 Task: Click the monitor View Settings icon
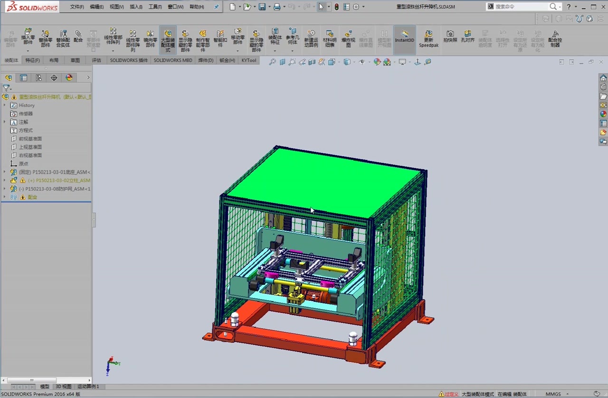[402, 62]
